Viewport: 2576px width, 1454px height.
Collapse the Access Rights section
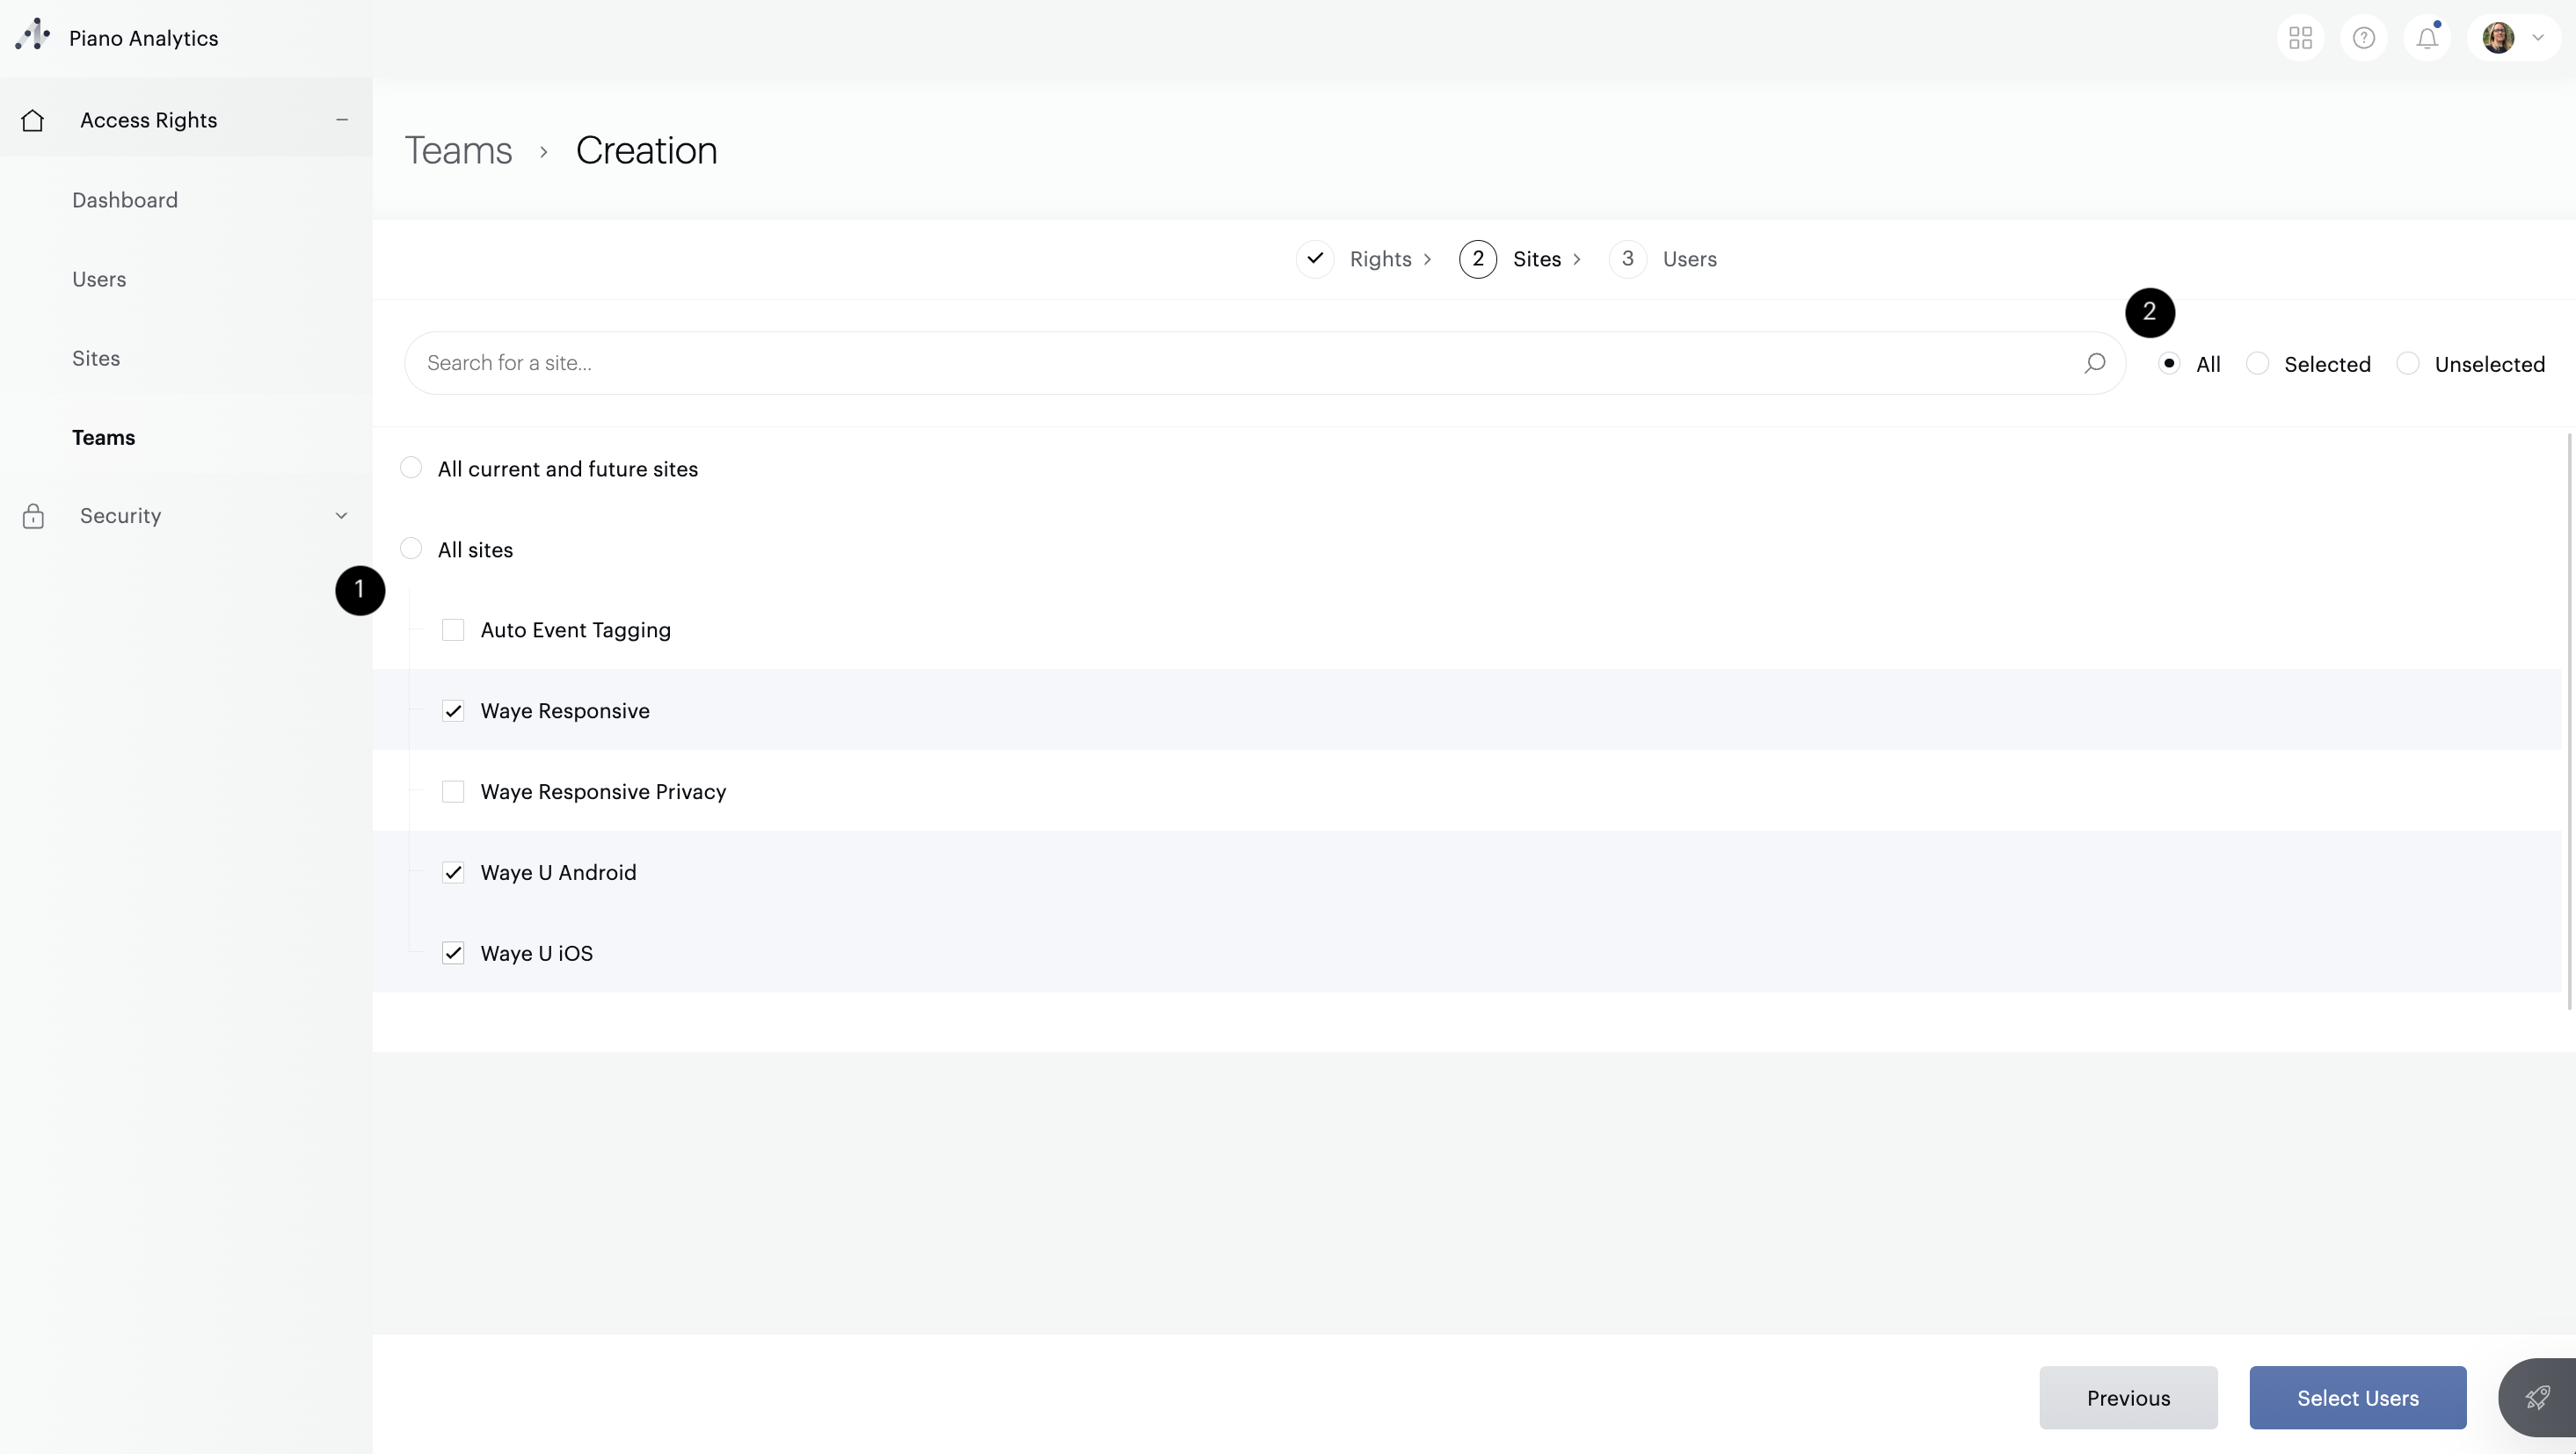[342, 120]
